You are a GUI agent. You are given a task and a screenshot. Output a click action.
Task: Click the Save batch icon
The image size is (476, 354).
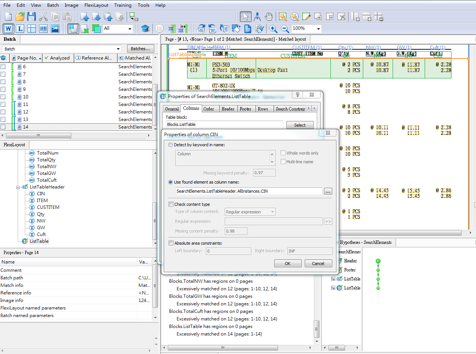click(31, 17)
